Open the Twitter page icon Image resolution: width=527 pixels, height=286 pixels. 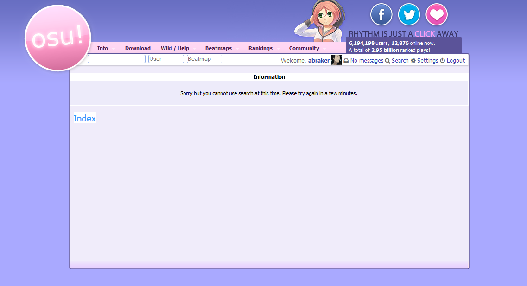pos(409,14)
